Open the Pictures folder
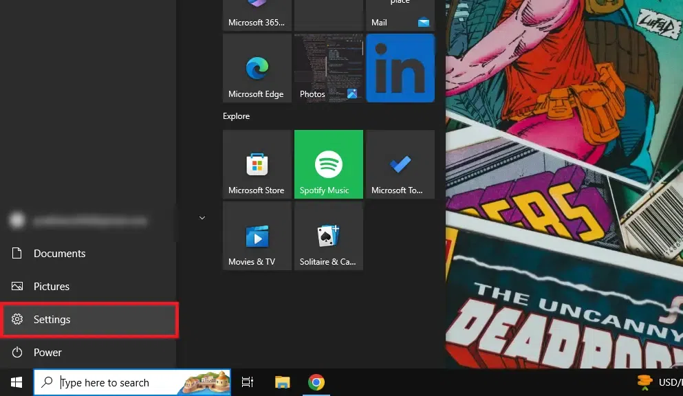 [x=88, y=286]
